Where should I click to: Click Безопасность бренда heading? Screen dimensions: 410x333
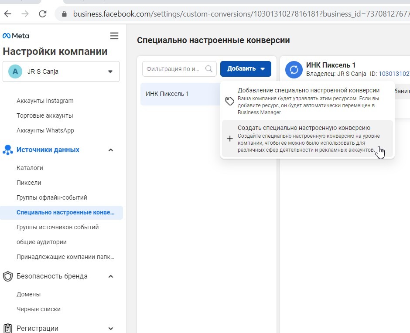[x=52, y=276]
